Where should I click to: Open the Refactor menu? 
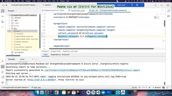(40, 1)
